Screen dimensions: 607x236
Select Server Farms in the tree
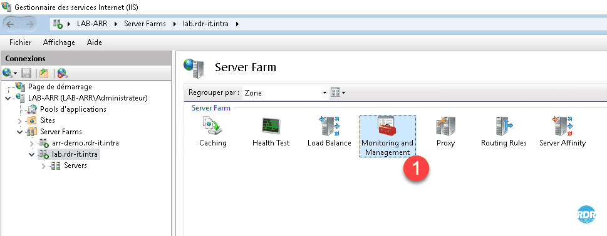pyautogui.click(x=61, y=132)
